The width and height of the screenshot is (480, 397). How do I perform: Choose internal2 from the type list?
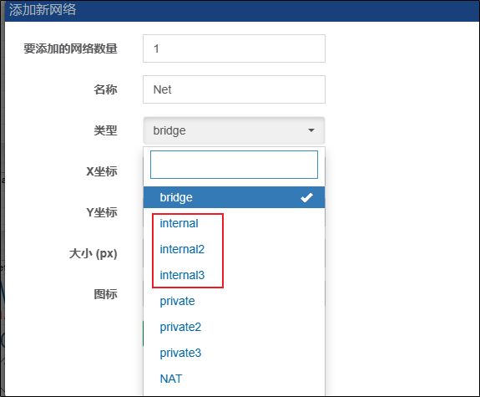[234, 249]
